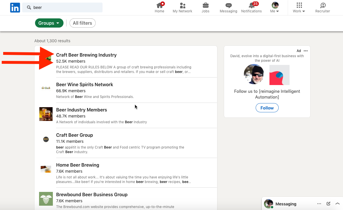Open the Messaging speech bubble icon

[x=228, y=8]
